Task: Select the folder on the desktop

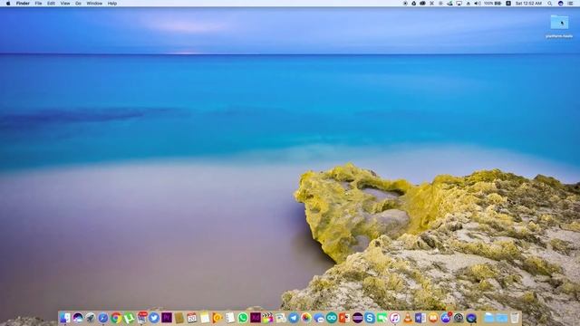Action: pyautogui.click(x=559, y=23)
